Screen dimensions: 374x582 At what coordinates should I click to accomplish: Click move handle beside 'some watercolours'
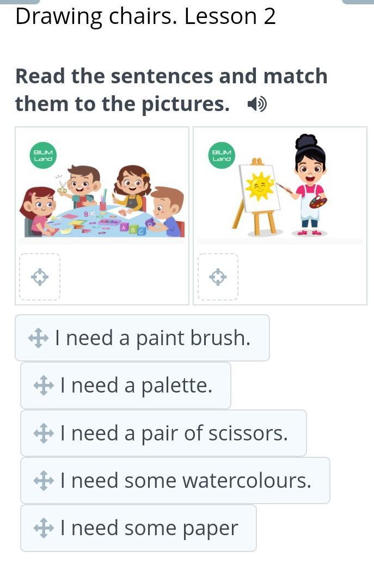pos(44,481)
